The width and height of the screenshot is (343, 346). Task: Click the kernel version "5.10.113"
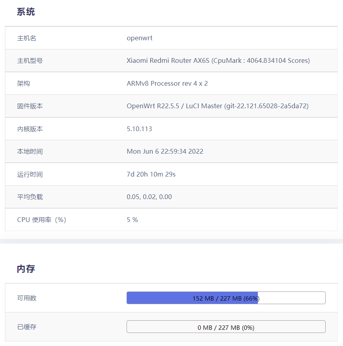click(139, 129)
